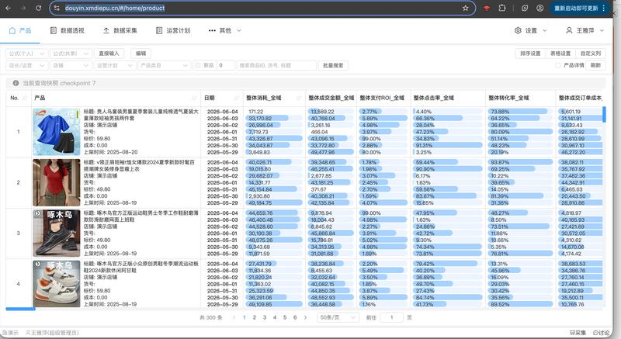Open the 店长/运营 dropdown
This screenshot has width=621, height=339.
click(x=27, y=65)
